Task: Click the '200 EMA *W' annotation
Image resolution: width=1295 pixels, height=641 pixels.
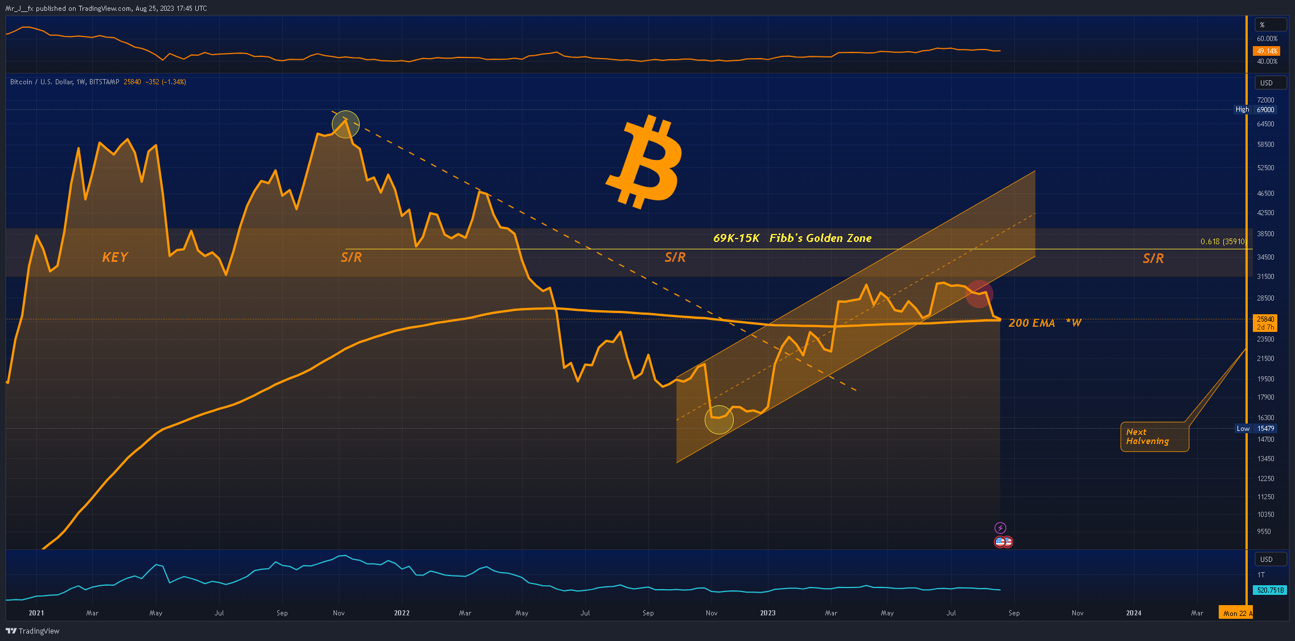Action: (x=1045, y=323)
